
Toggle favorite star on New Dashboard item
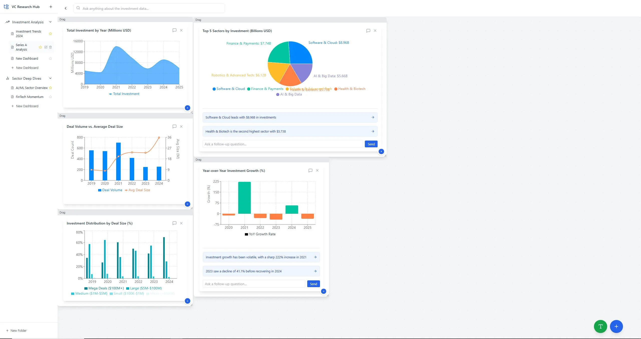[x=50, y=58]
